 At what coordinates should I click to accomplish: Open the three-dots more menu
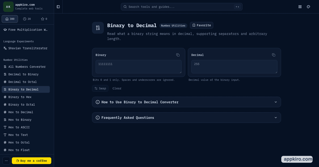6,161
